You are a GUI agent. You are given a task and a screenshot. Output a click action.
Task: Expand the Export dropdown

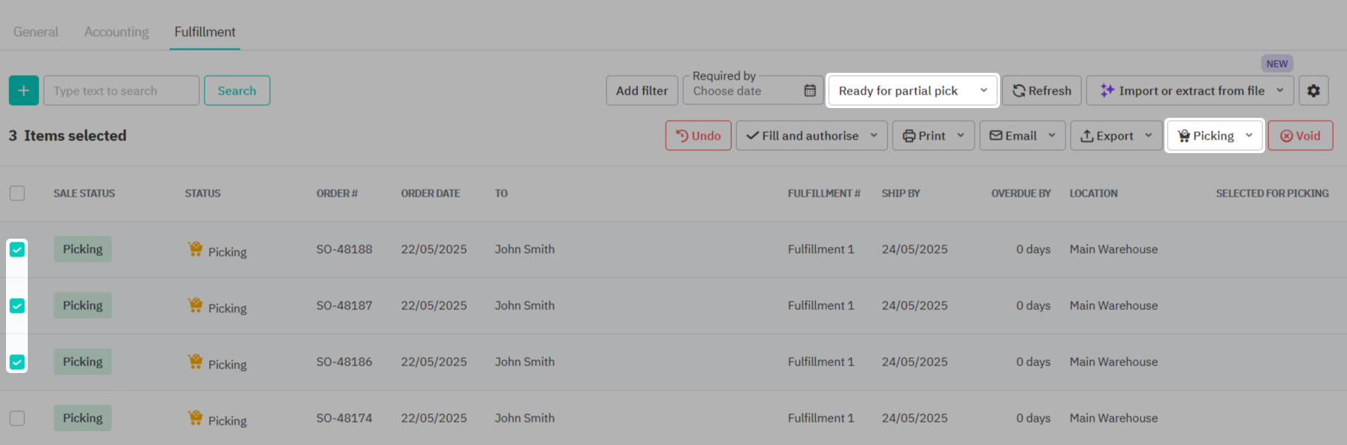point(1116,136)
